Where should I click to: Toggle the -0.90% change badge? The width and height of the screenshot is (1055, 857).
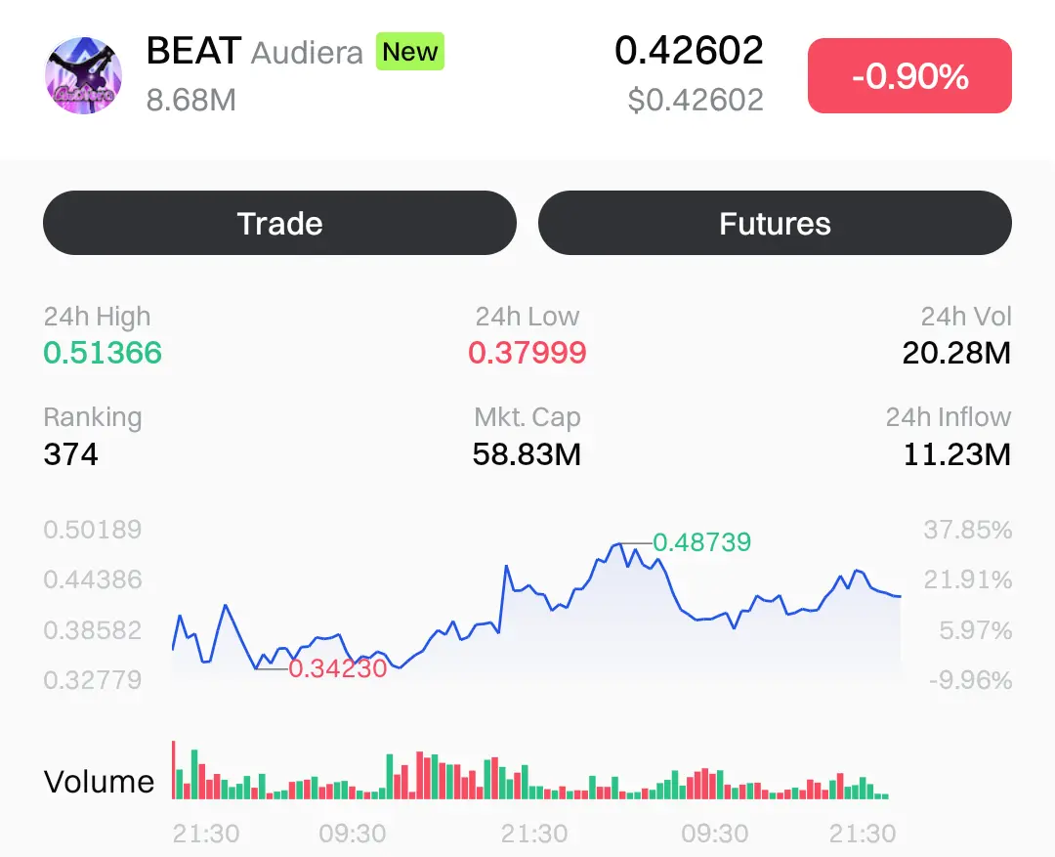click(909, 76)
